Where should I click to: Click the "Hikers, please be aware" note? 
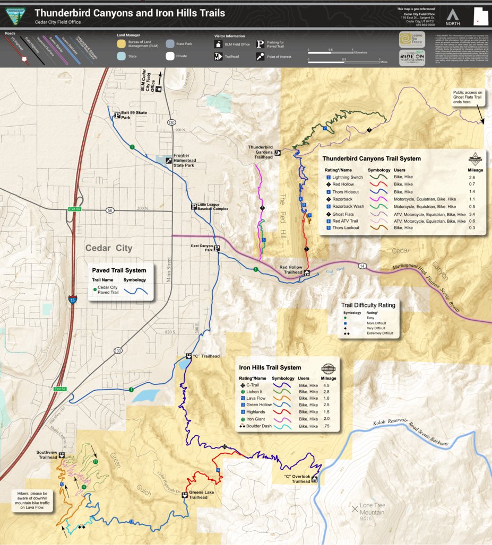coord(32,500)
